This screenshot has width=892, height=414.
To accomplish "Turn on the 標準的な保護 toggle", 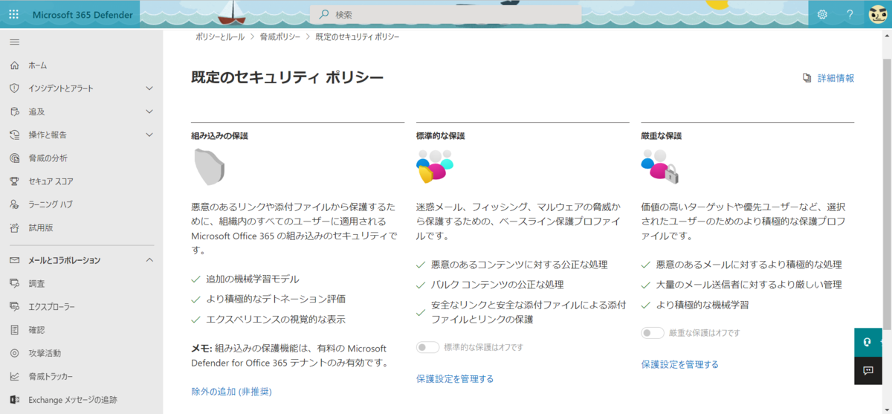I will [x=428, y=347].
